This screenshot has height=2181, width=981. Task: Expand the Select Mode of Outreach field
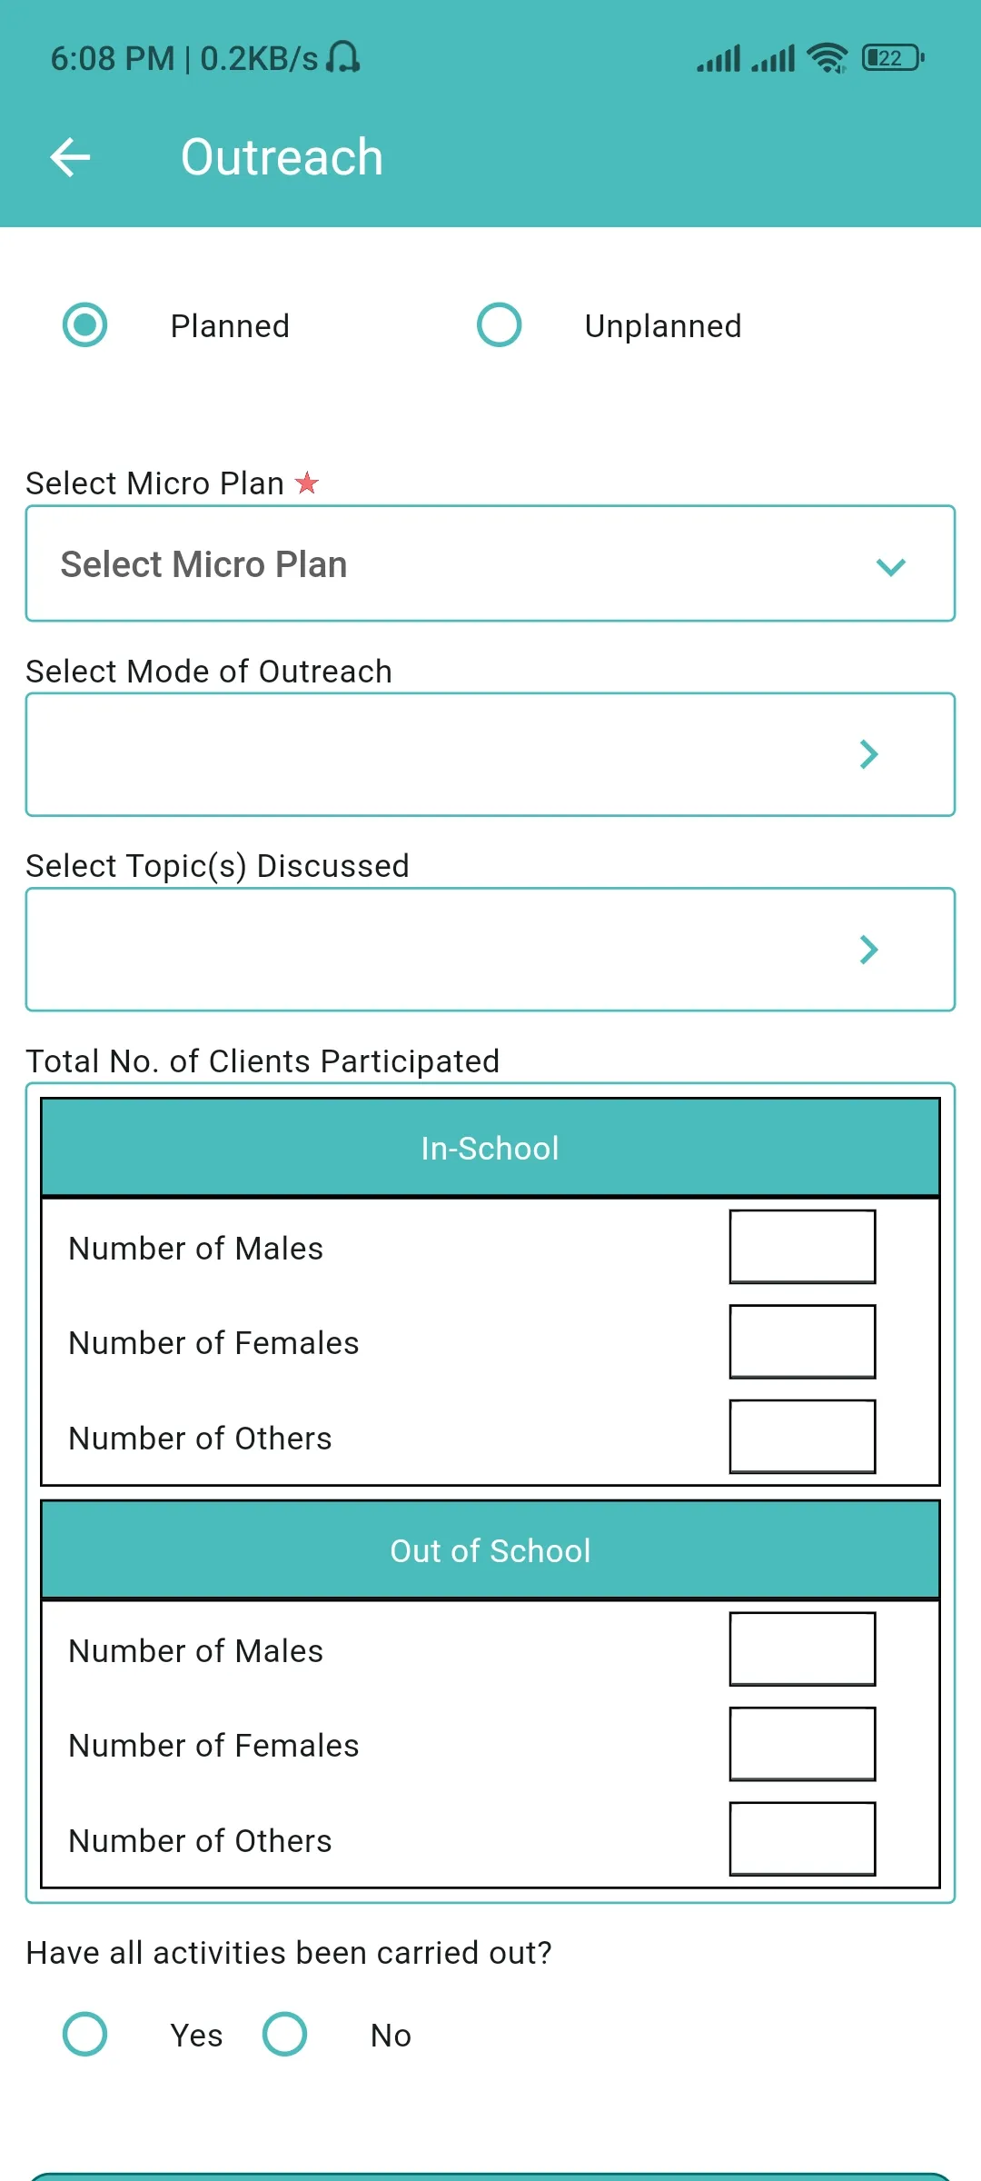point(490,755)
